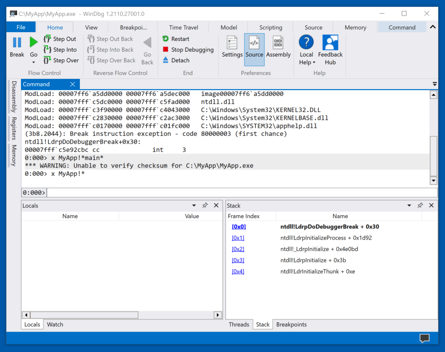Pin the Locals panel
The width and height of the screenshot is (445, 352).
pos(205,205)
